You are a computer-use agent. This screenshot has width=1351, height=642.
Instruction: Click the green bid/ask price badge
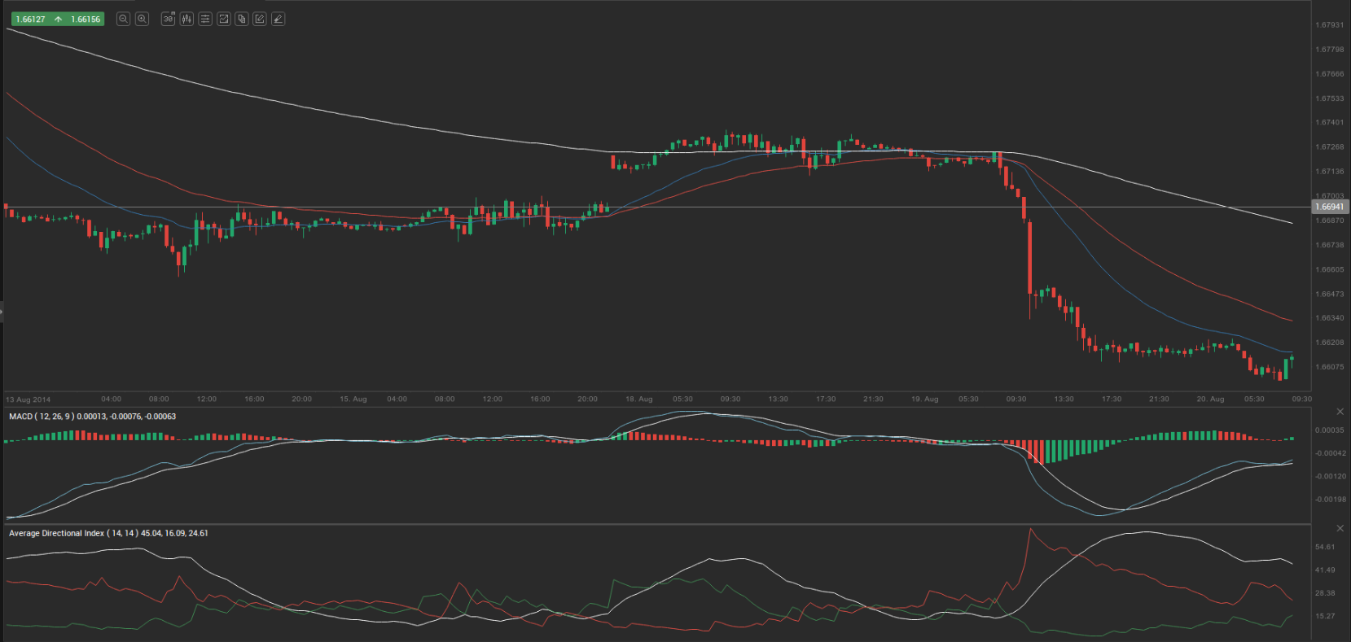tap(58, 19)
